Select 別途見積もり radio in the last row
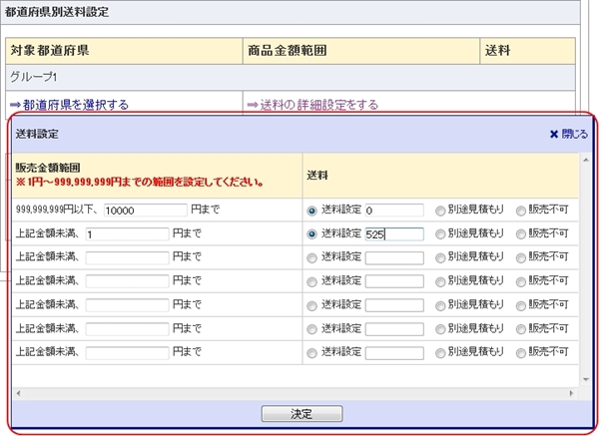The image size is (599, 436). [440, 353]
